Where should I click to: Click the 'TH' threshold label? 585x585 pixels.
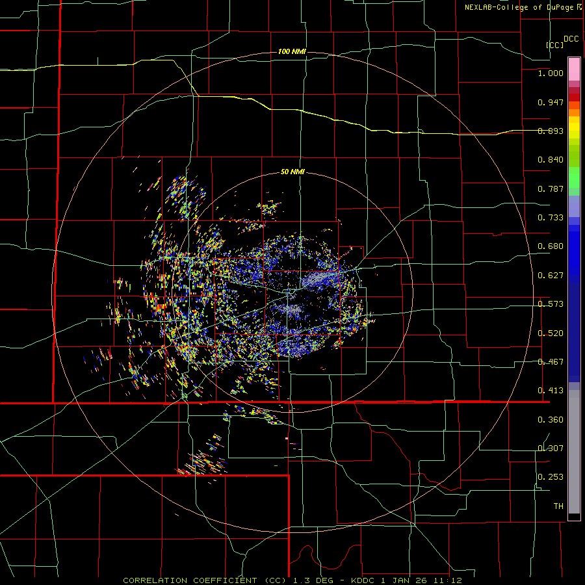tap(558, 506)
